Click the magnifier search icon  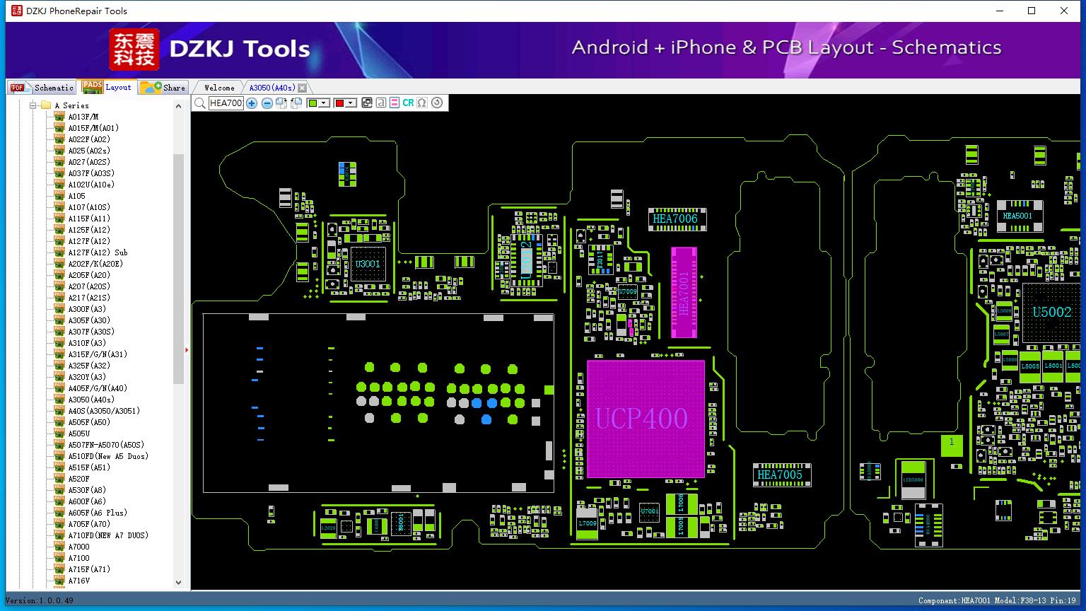[x=200, y=103]
